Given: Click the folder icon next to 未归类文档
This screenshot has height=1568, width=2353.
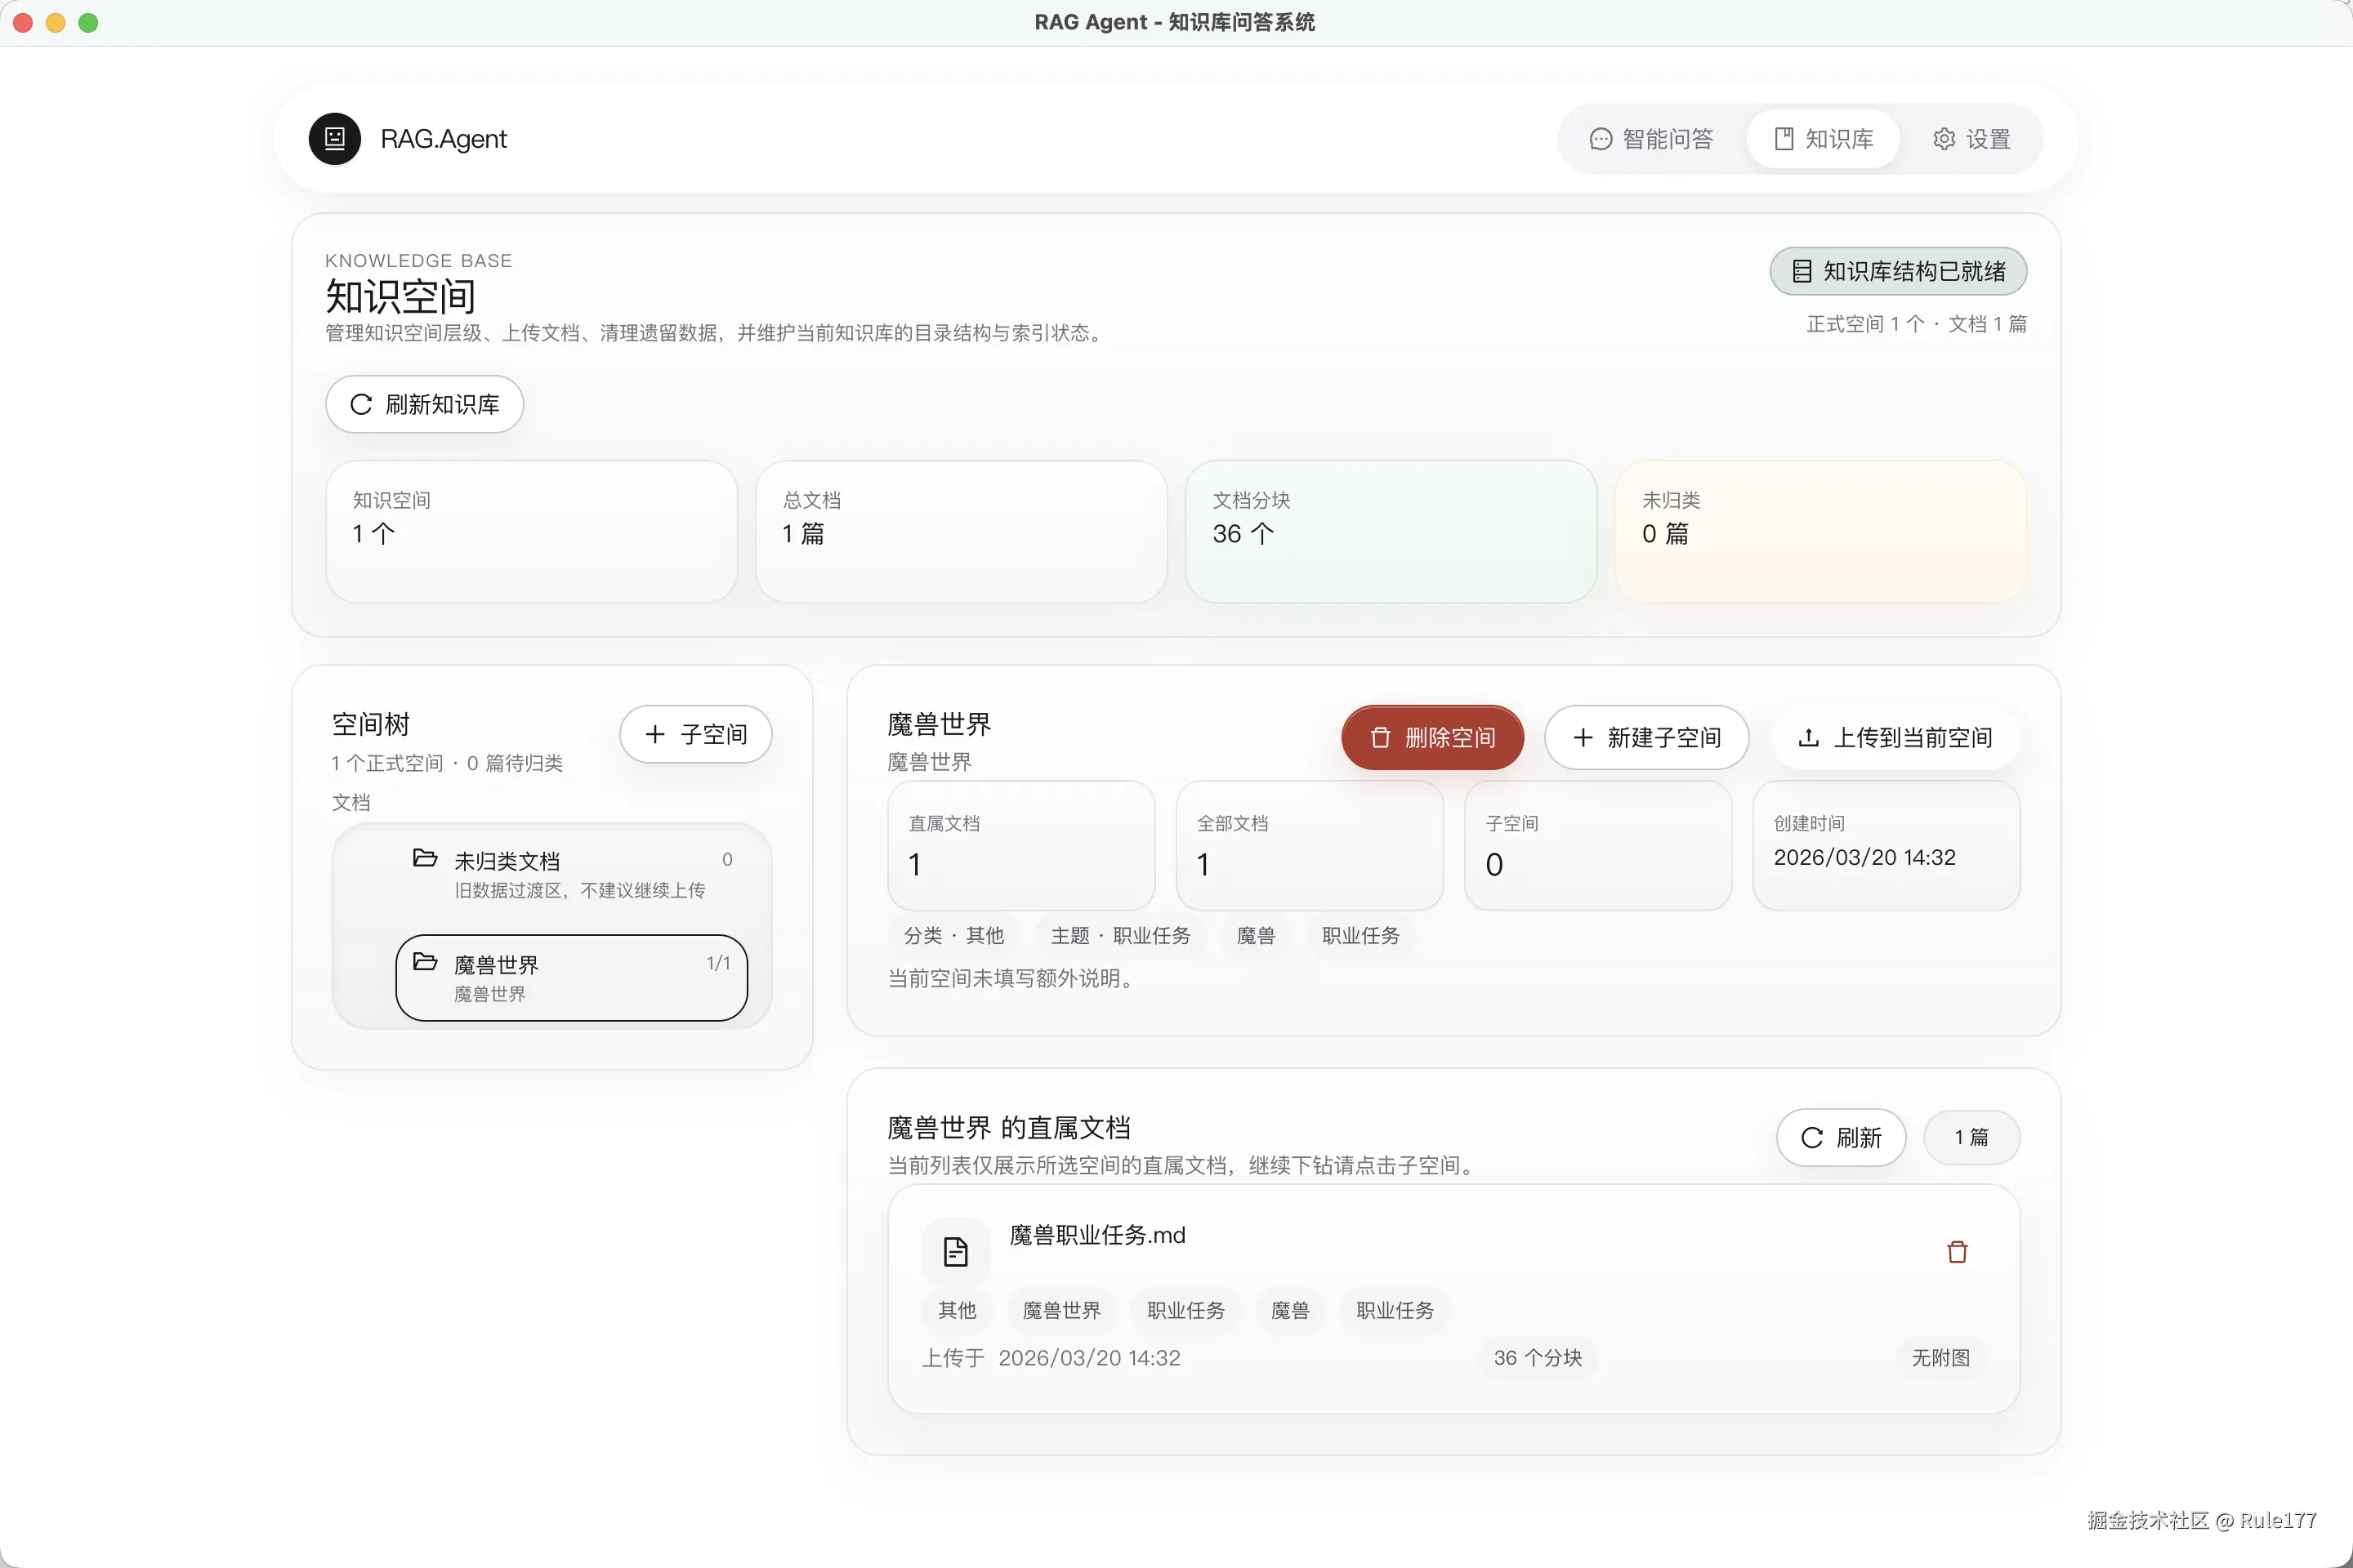Looking at the screenshot, I should point(425,858).
